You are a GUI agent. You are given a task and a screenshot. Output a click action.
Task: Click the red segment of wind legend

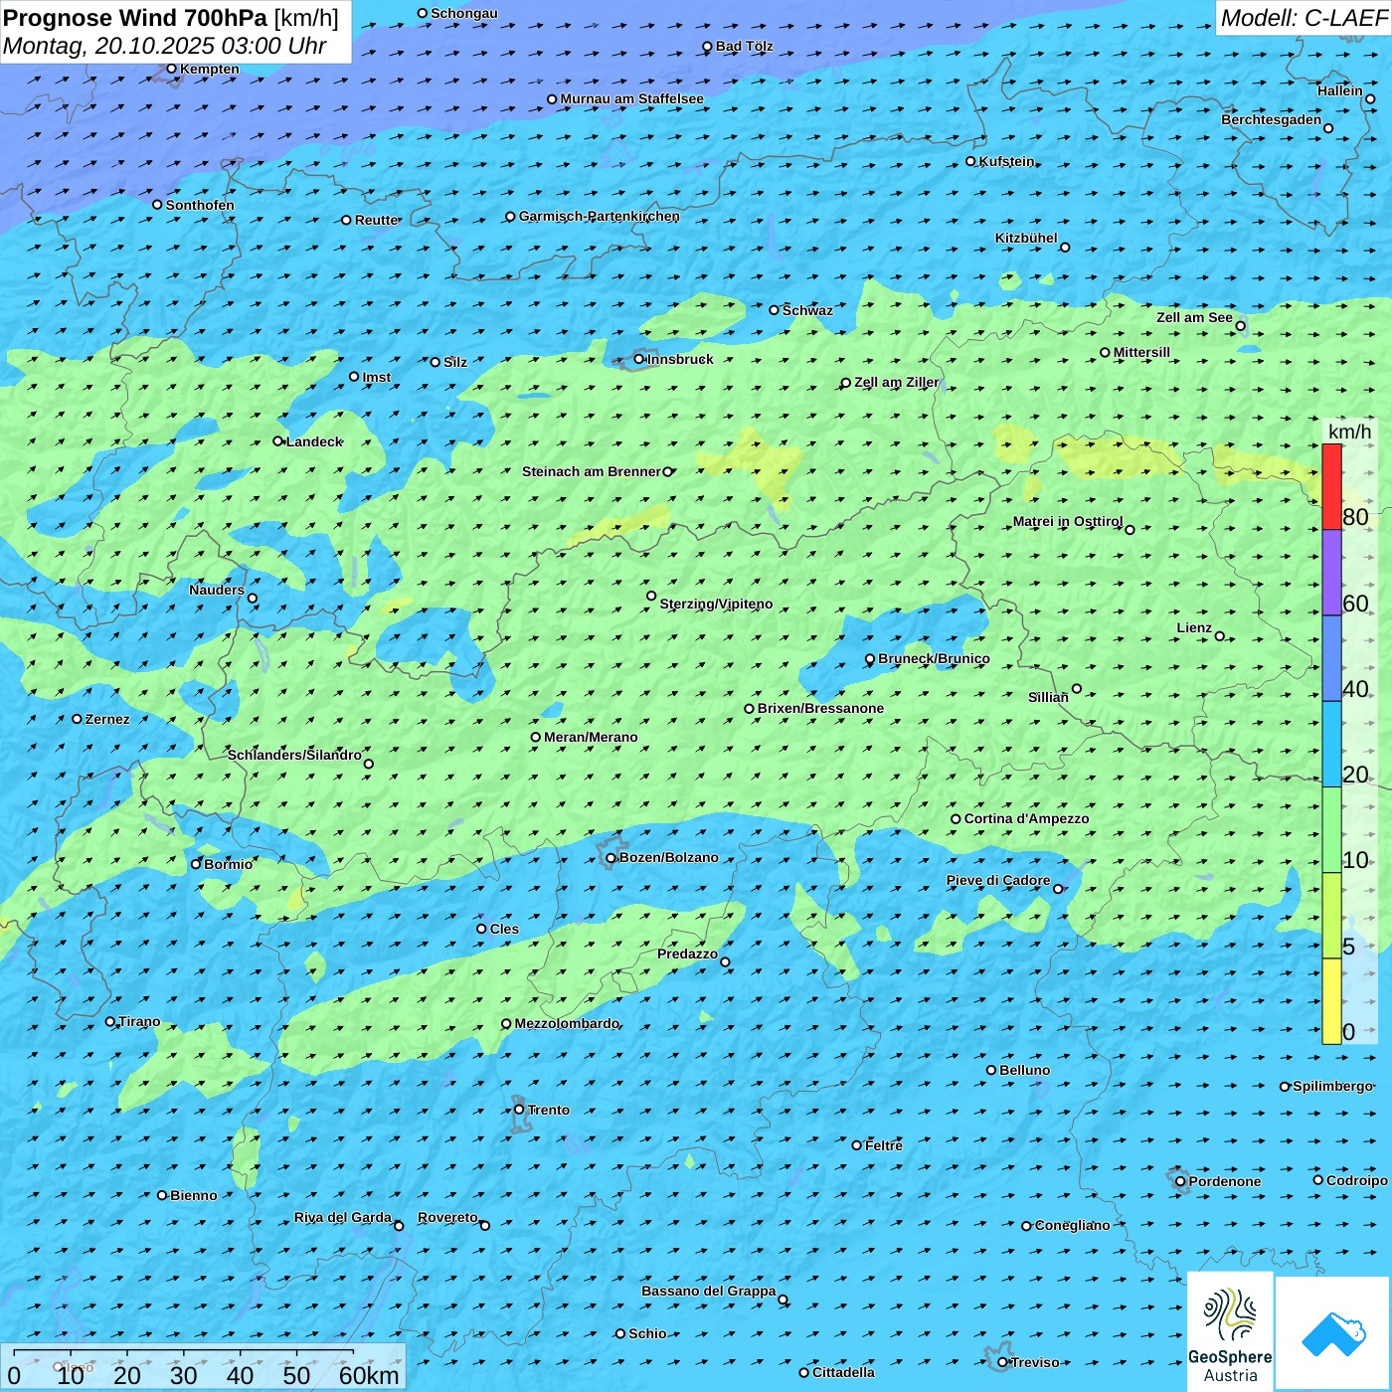1331,485
